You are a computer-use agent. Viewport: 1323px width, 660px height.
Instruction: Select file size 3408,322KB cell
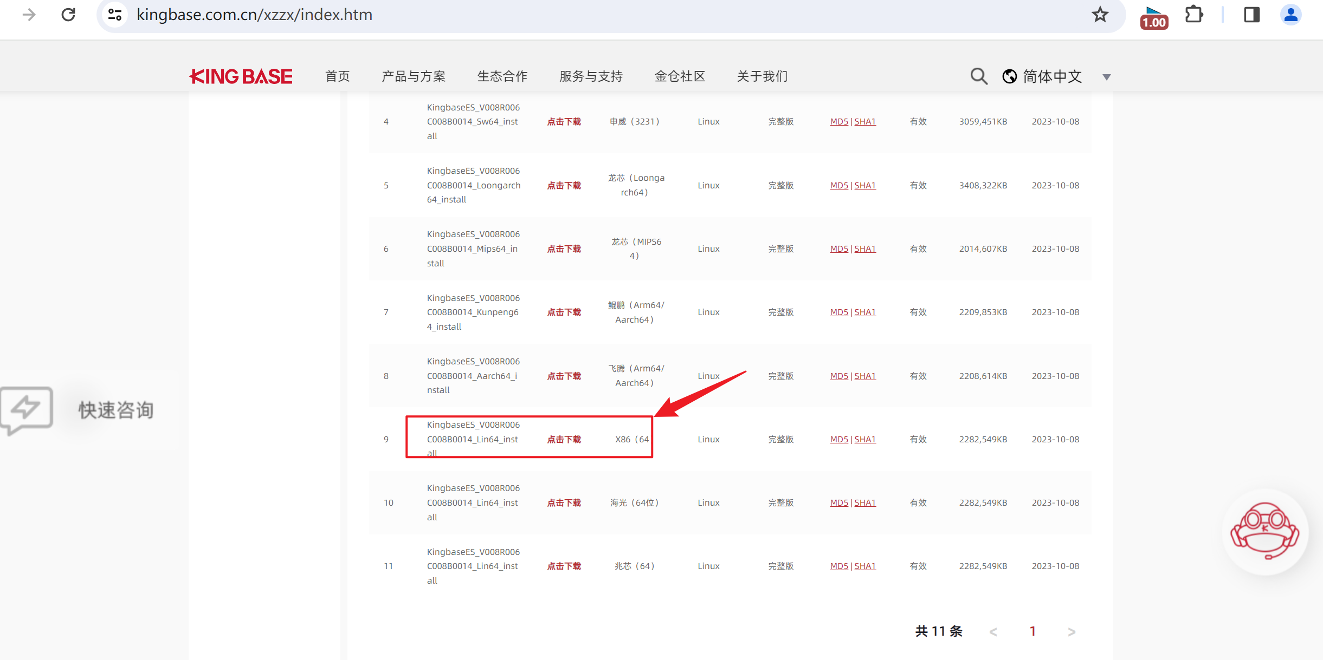click(983, 185)
